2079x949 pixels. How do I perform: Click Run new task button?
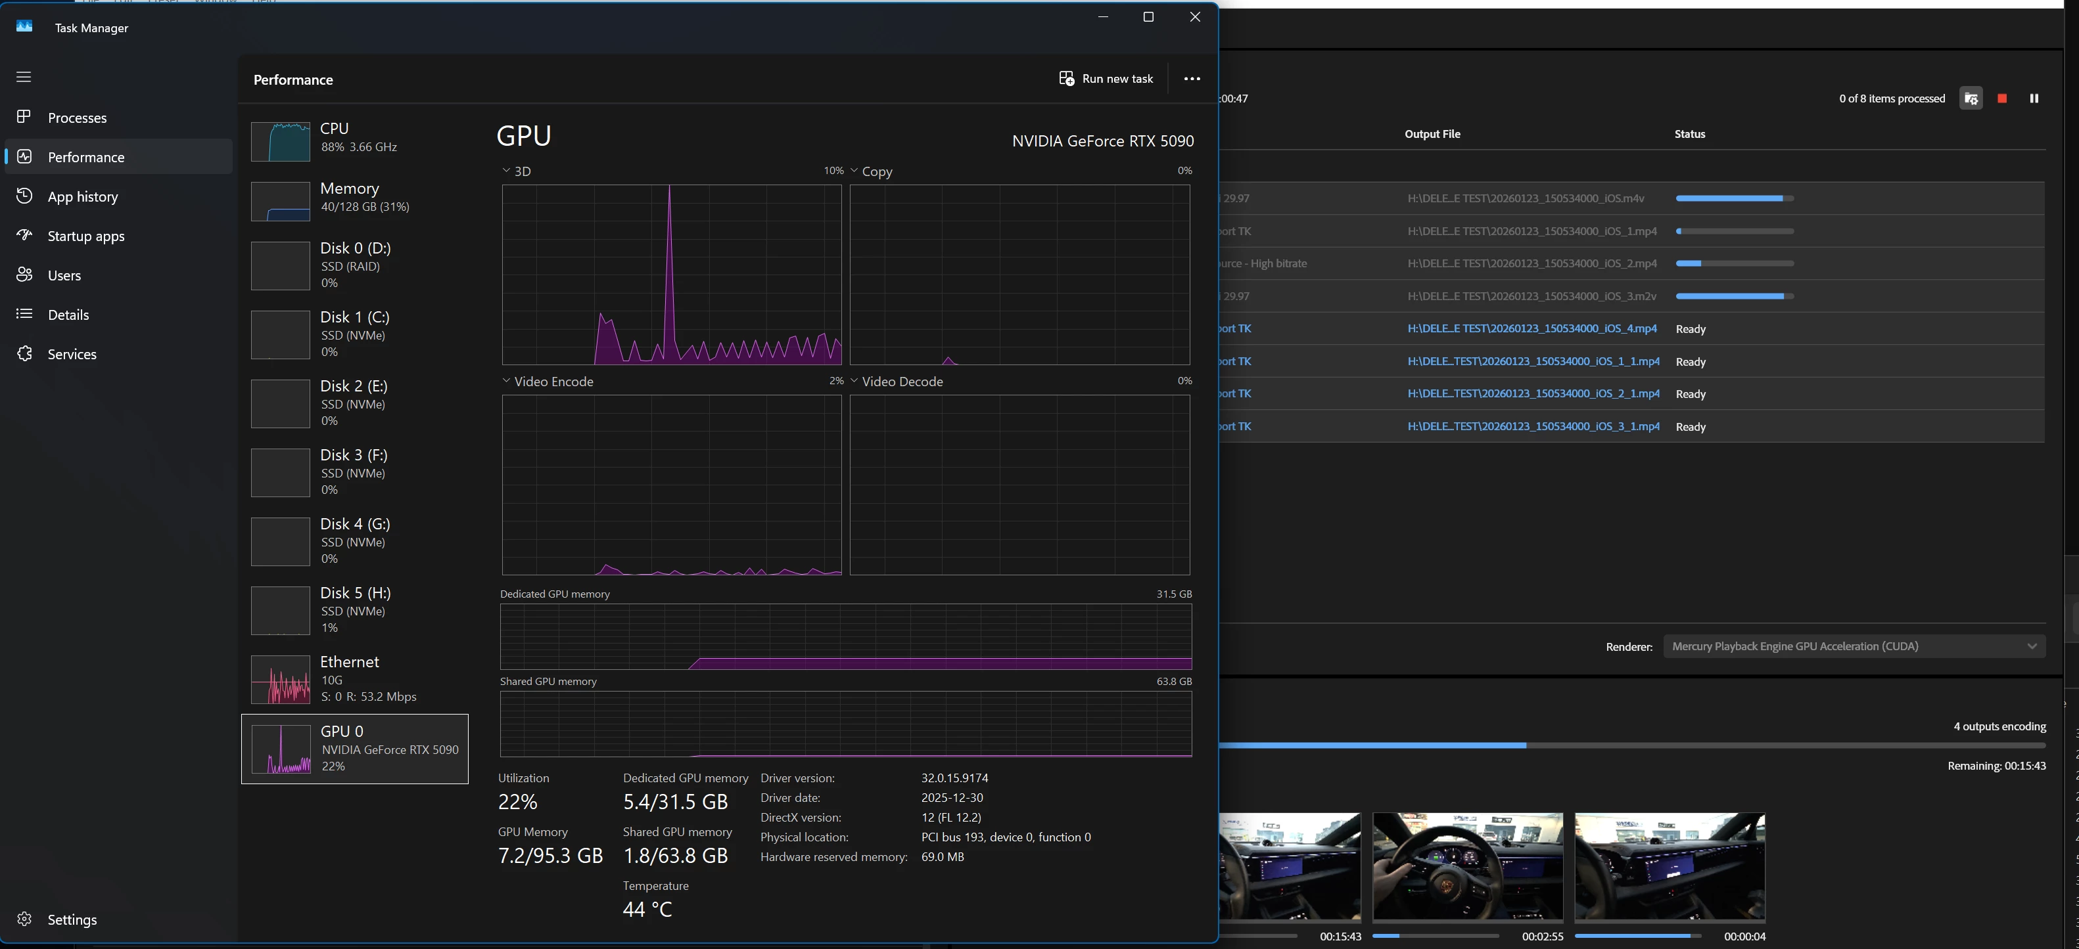tap(1106, 79)
